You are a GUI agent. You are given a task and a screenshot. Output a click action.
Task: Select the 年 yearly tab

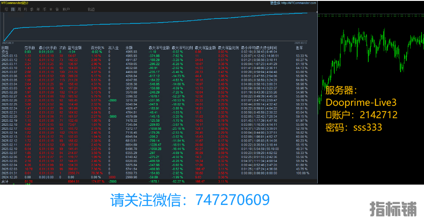(38, 9)
